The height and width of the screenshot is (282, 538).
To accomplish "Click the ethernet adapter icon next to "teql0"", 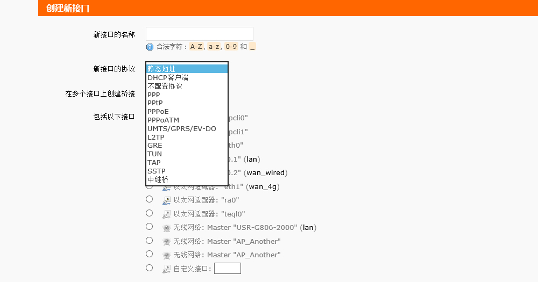I will (167, 214).
